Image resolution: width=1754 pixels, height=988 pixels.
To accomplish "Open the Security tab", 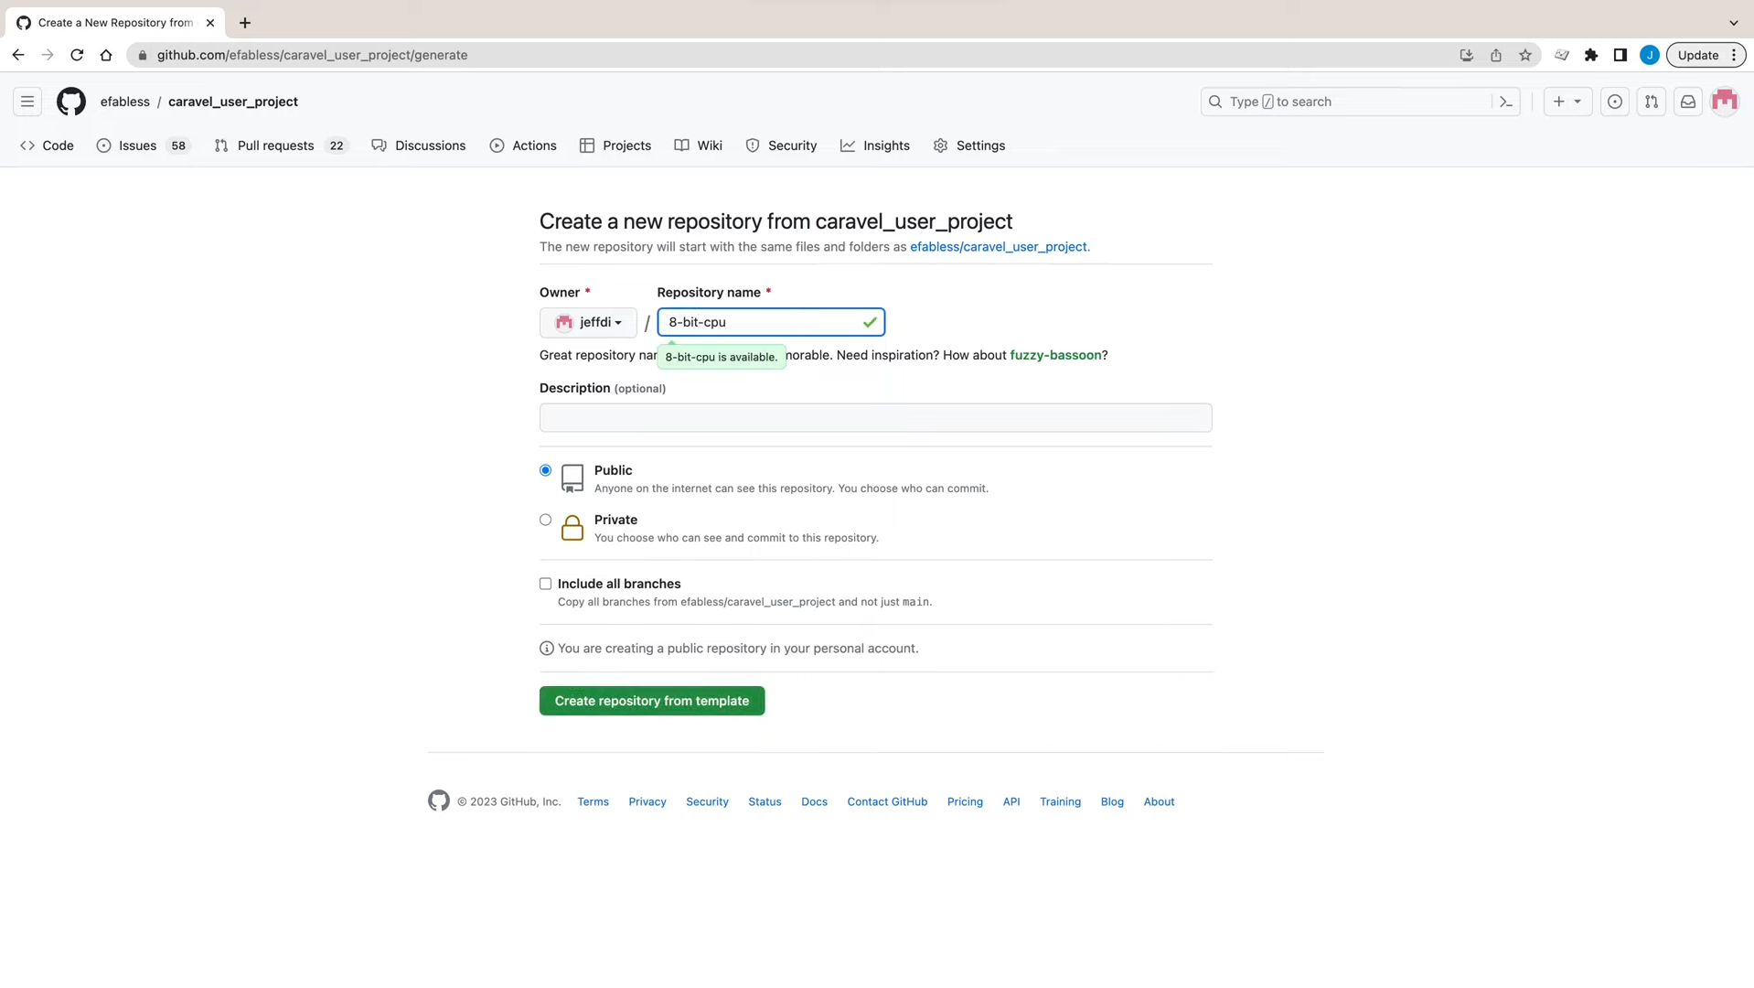I will [781, 145].
